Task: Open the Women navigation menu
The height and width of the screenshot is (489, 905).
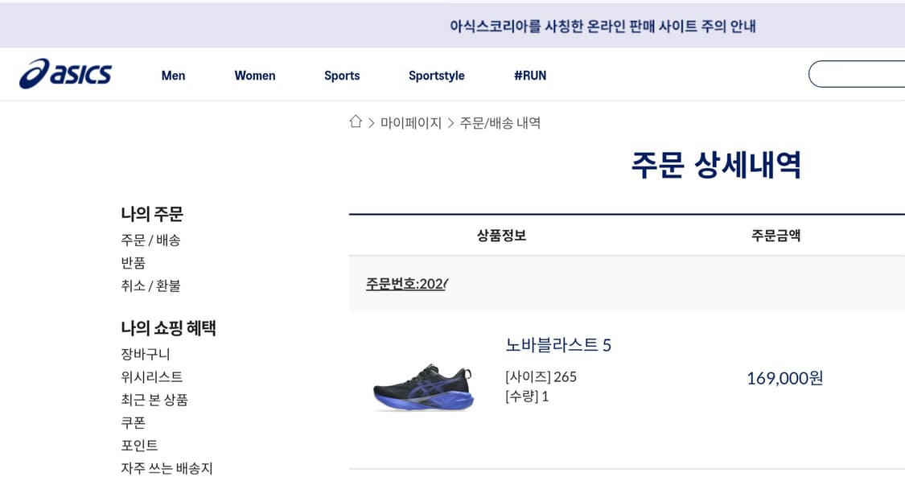Action: coord(254,75)
